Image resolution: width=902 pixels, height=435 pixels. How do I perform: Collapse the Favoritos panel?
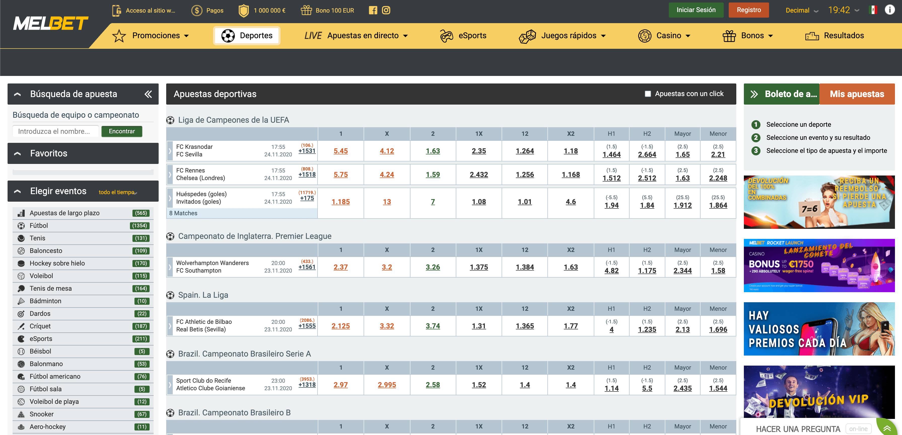tap(18, 154)
